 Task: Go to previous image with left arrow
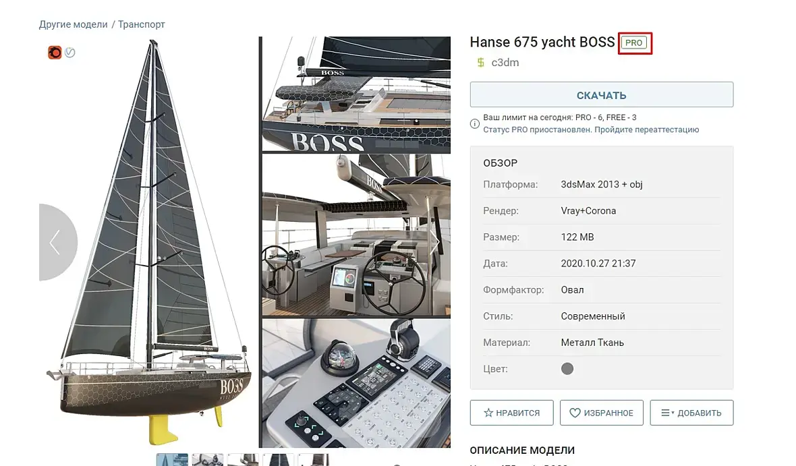click(55, 242)
